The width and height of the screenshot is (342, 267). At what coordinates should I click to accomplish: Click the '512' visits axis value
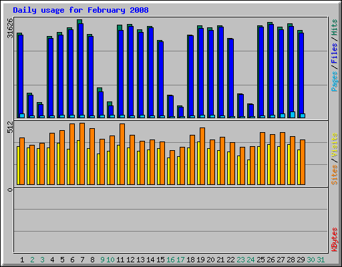[10, 127]
